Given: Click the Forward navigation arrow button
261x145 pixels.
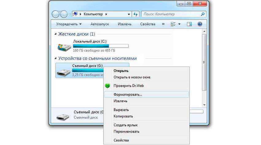Looking at the screenshot, I should tap(64, 14).
